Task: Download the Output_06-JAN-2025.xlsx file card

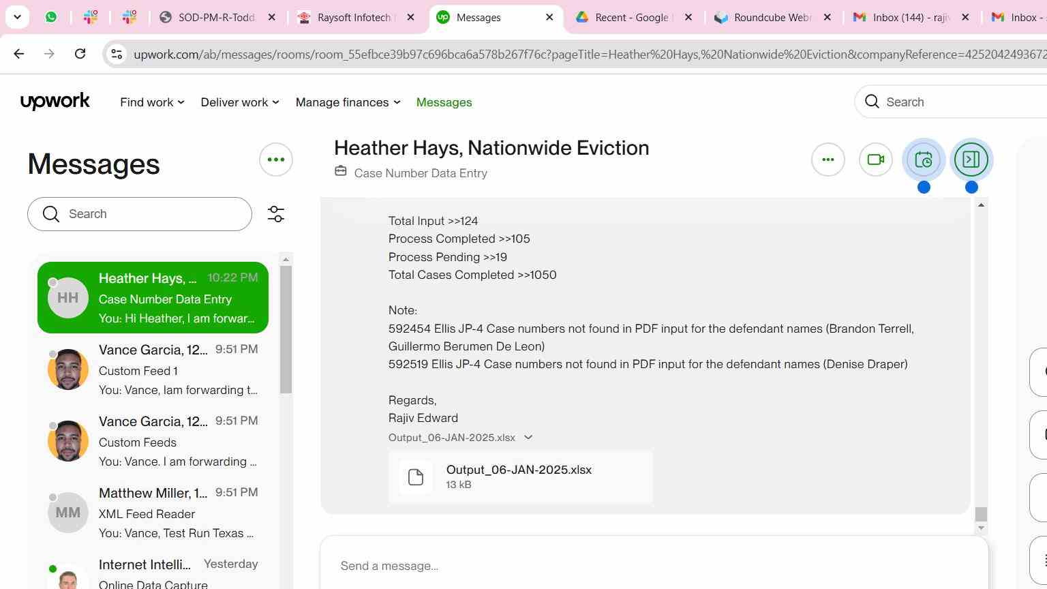Action: click(520, 477)
